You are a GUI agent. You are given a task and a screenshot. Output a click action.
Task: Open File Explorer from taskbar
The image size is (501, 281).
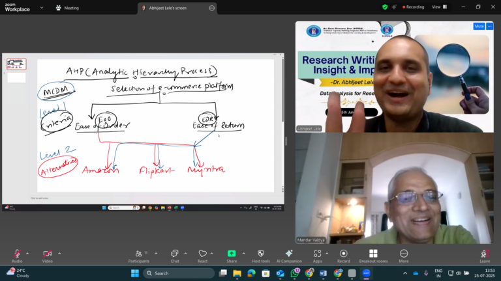pos(237,273)
